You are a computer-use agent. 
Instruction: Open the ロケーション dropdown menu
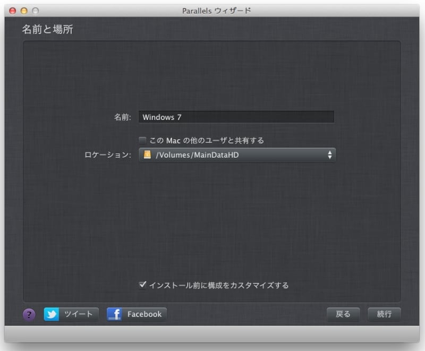coord(237,155)
